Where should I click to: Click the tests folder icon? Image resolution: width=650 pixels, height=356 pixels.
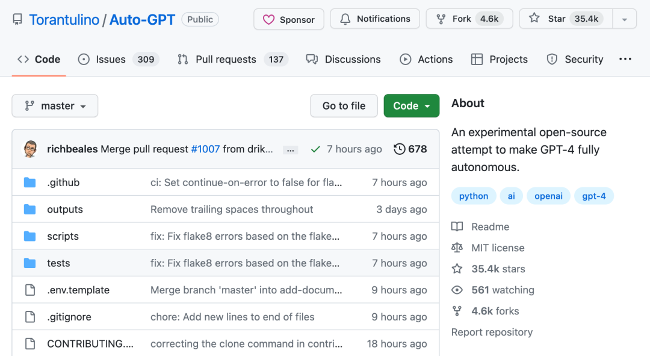(x=30, y=263)
